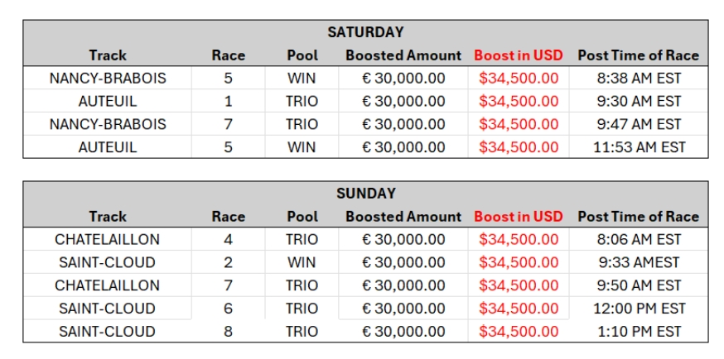Click the 9:47 AM EST post time
The height and width of the screenshot is (359, 724).
click(x=638, y=125)
